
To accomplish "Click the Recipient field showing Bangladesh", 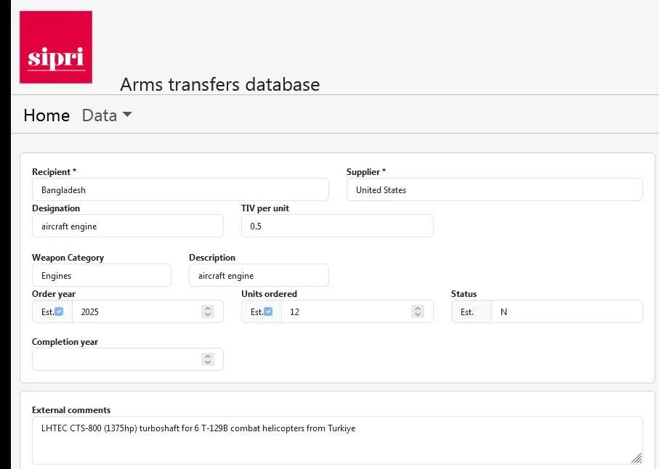I will point(180,189).
